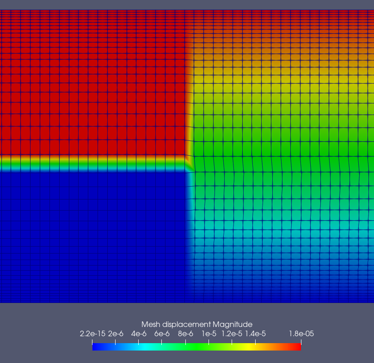Click the 1.8e-05 maximum legend label
This screenshot has height=363, width=374.
301,334
